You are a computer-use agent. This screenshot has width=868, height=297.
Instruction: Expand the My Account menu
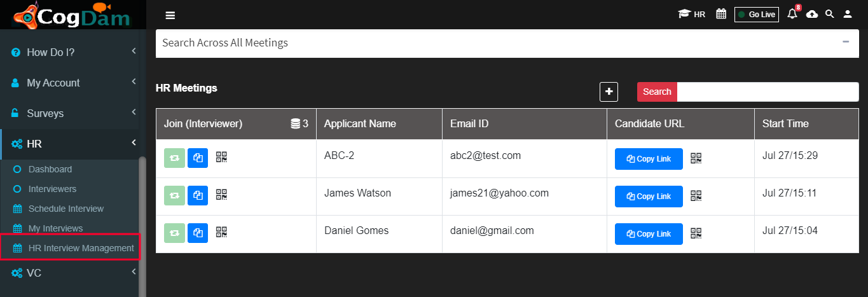click(x=73, y=83)
